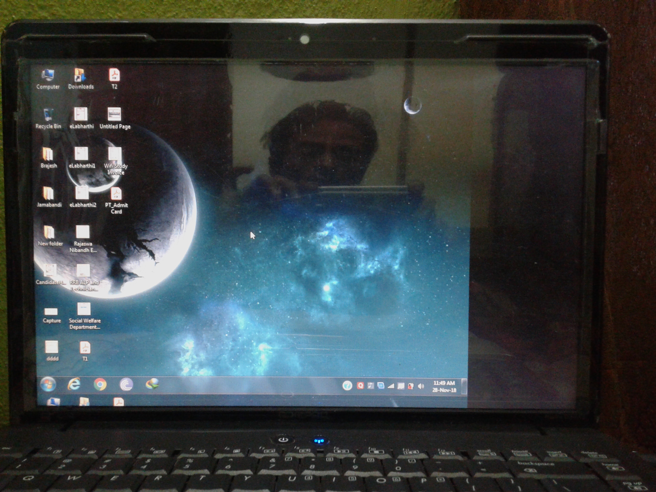Image resolution: width=656 pixels, height=492 pixels.
Task: Open the Start menu orb
Action: tap(48, 385)
